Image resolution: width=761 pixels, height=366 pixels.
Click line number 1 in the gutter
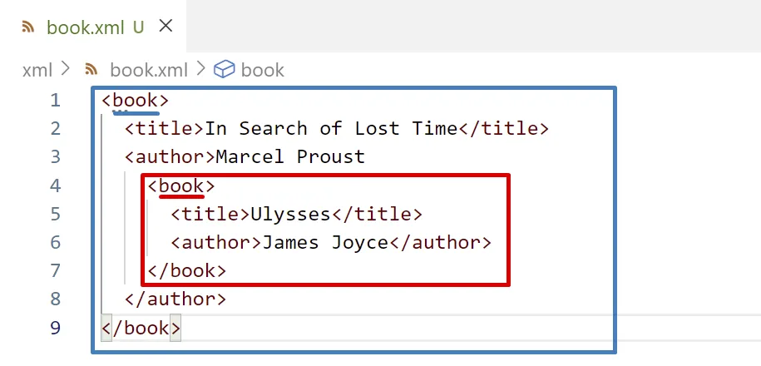[56, 101]
